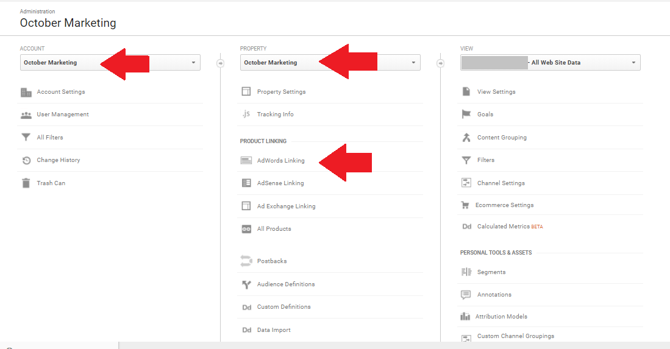Click the AdSense Linking icon

[246, 183]
